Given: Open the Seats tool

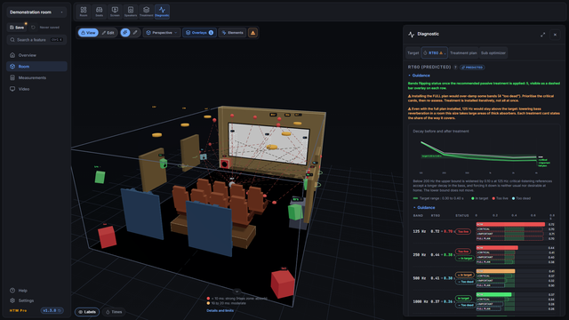Looking at the screenshot, I should coord(99,12).
